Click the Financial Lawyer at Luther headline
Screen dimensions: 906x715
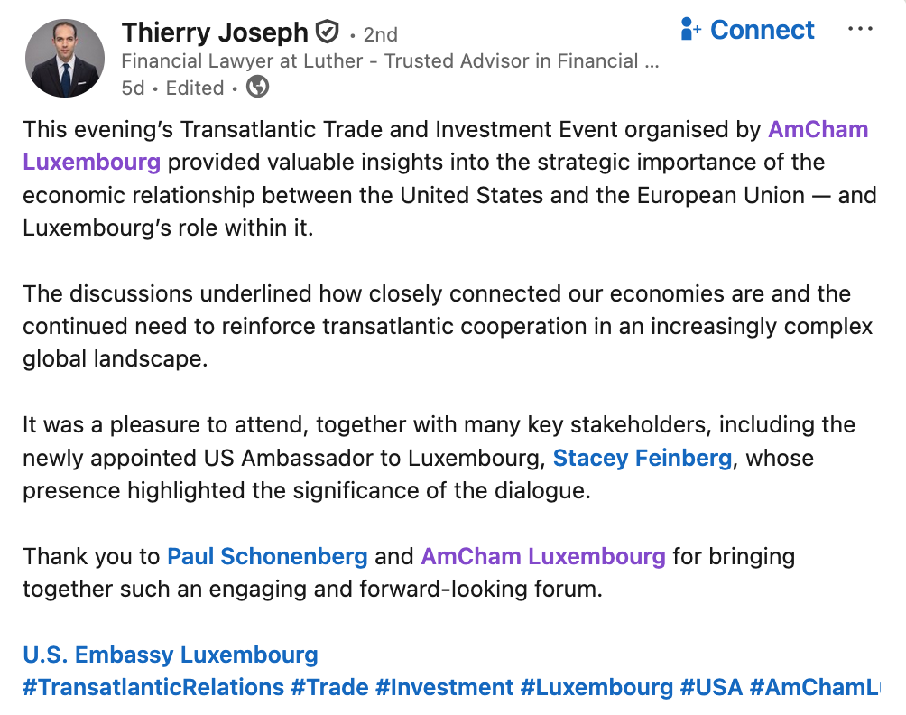coord(391,61)
